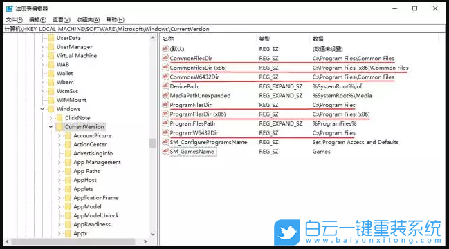Click the Virtual Machine folder icon
449x249 pixels.
[51, 56]
